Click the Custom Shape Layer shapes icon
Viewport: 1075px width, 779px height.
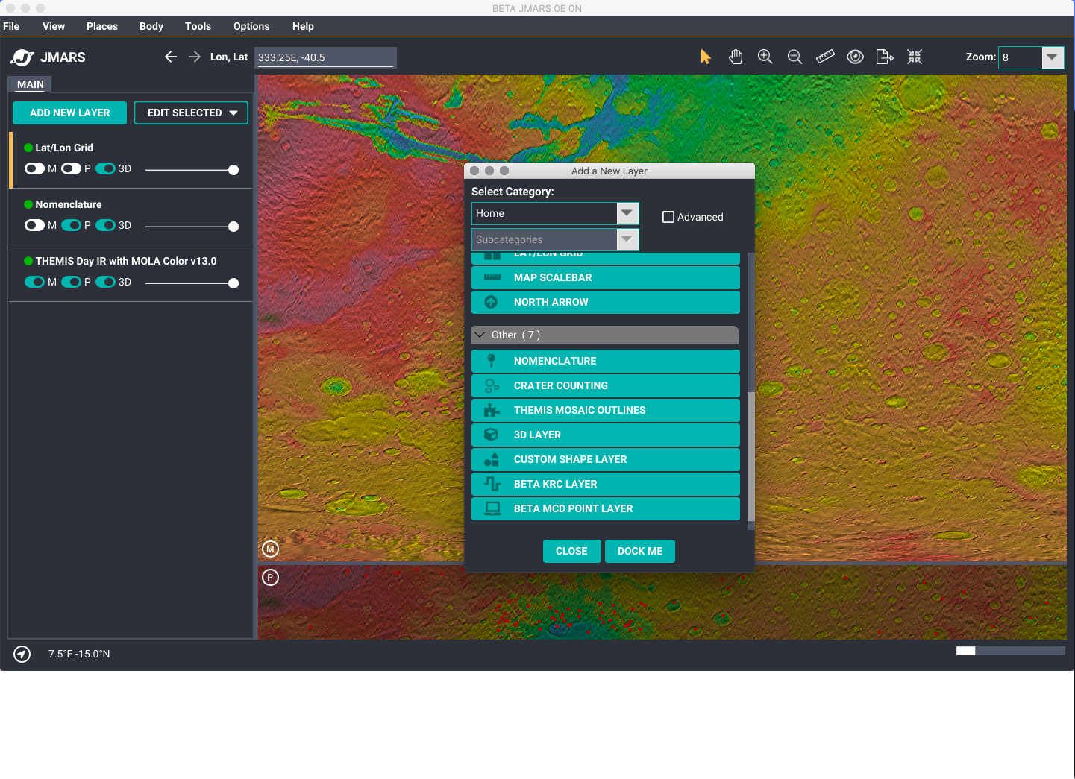492,459
